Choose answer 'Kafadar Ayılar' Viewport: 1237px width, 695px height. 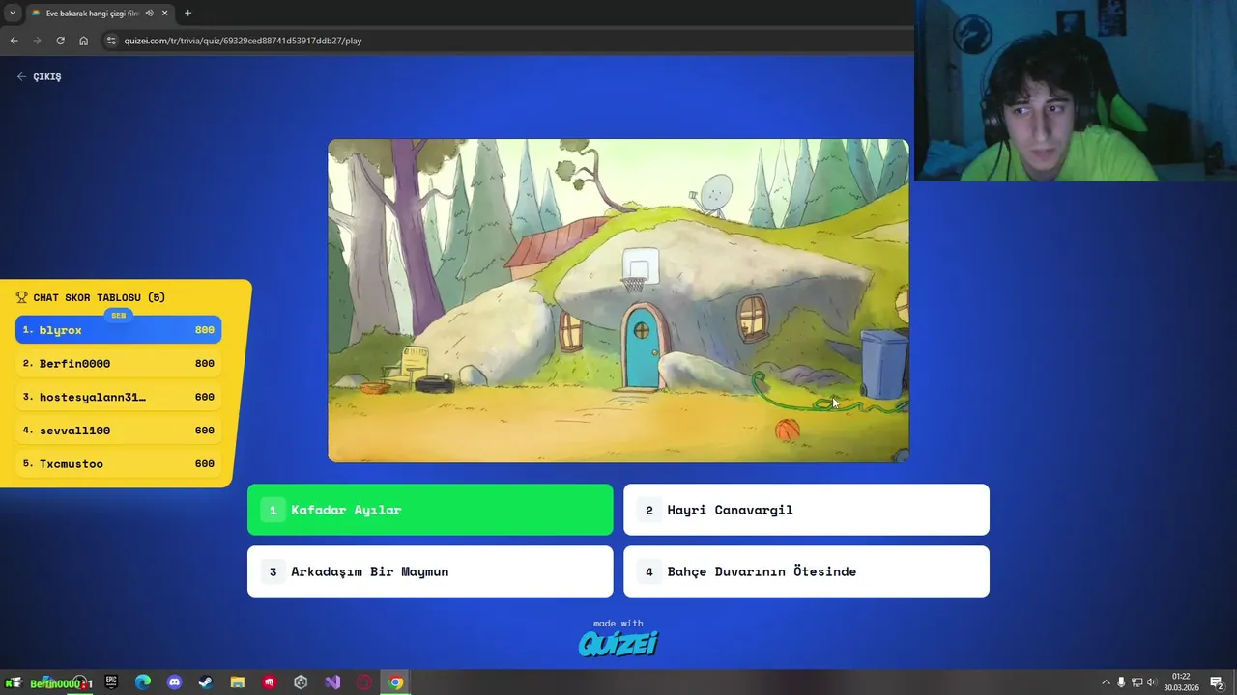tap(430, 510)
